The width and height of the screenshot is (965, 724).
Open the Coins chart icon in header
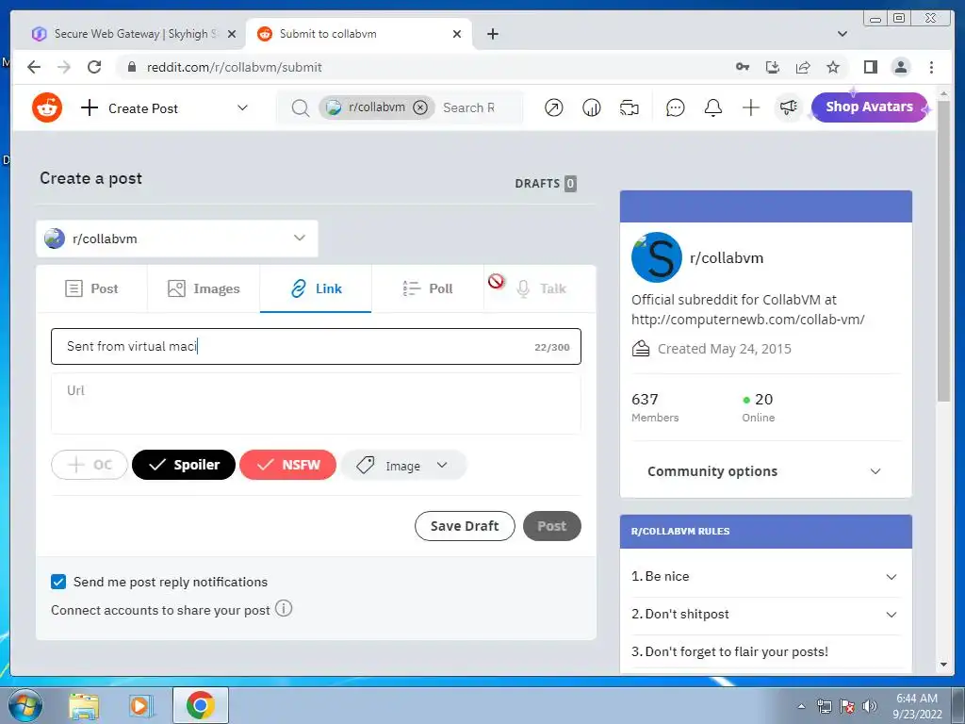point(592,108)
